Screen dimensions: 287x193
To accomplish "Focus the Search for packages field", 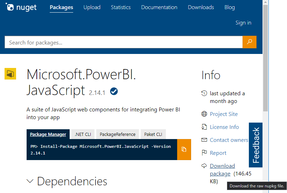I will [x=123, y=42].
